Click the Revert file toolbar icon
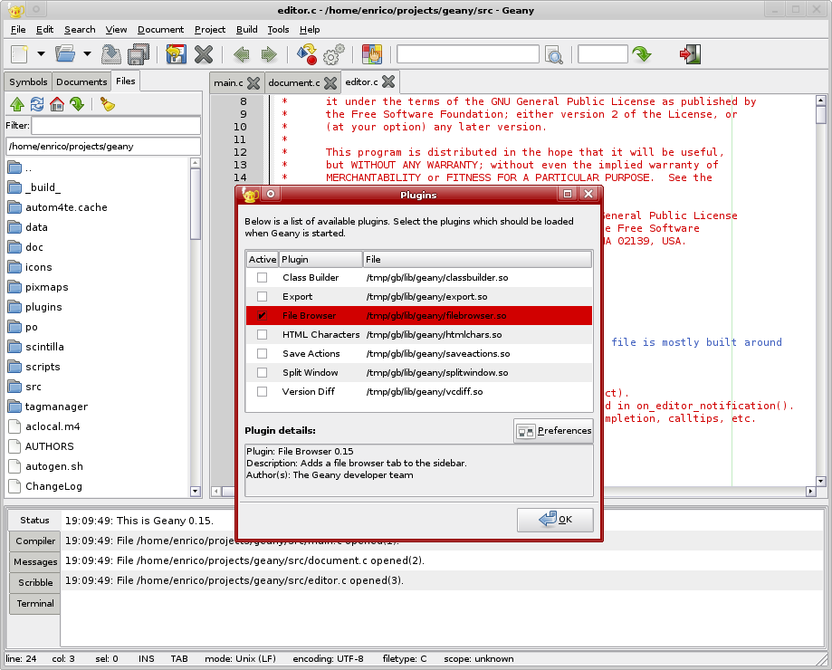Viewport: 832px width, 670px height. point(177,54)
